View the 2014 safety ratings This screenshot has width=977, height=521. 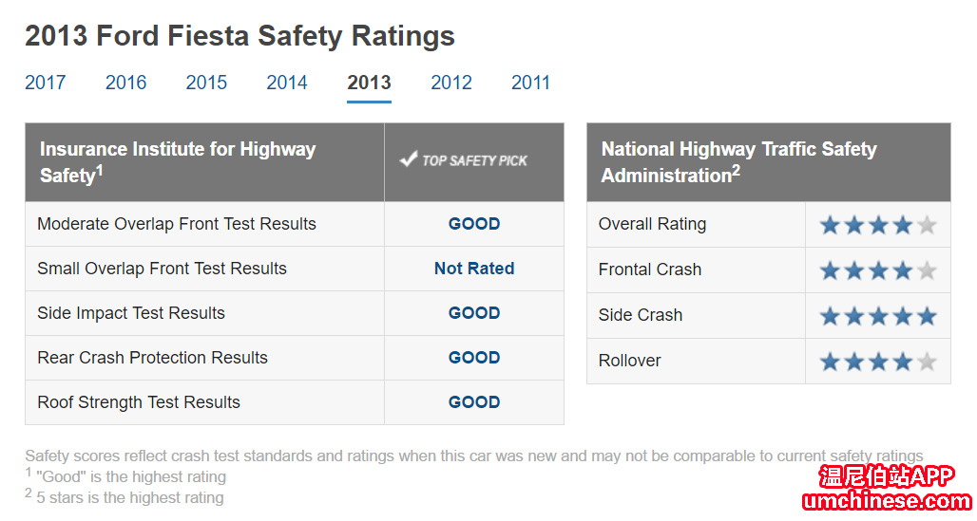coord(287,83)
